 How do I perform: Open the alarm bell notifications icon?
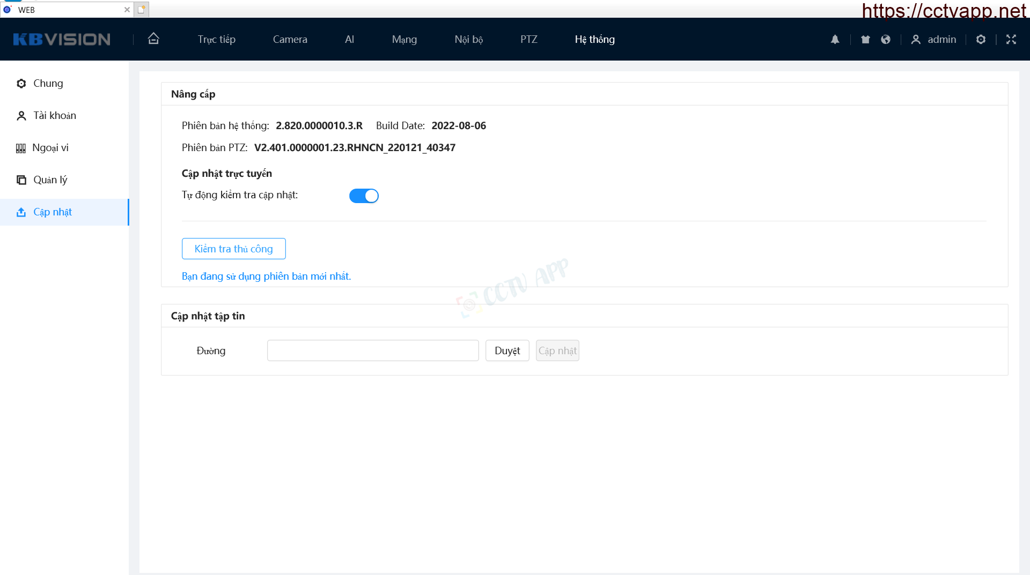coord(835,39)
